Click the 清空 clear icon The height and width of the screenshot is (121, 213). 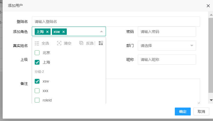(x=59, y=43)
